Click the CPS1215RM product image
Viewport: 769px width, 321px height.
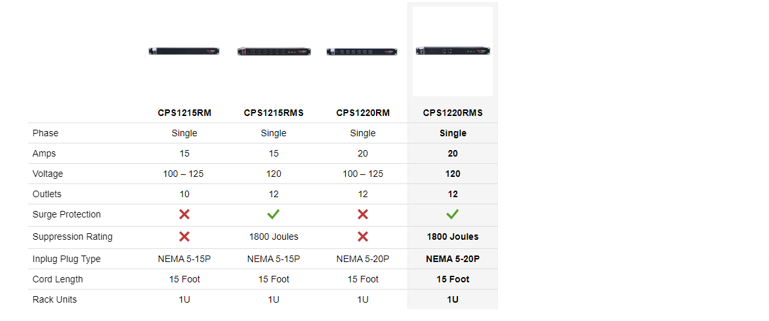tap(184, 51)
